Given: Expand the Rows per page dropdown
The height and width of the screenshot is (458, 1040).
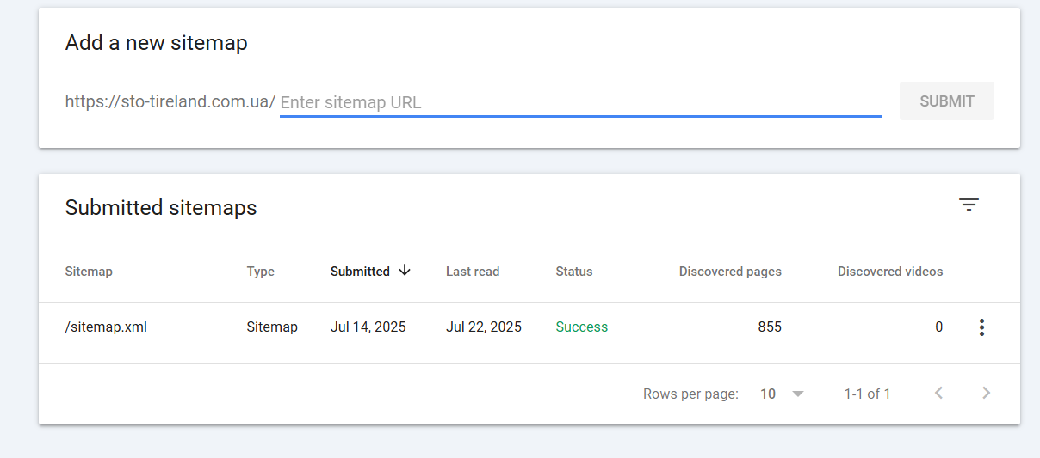Looking at the screenshot, I should click(x=797, y=394).
